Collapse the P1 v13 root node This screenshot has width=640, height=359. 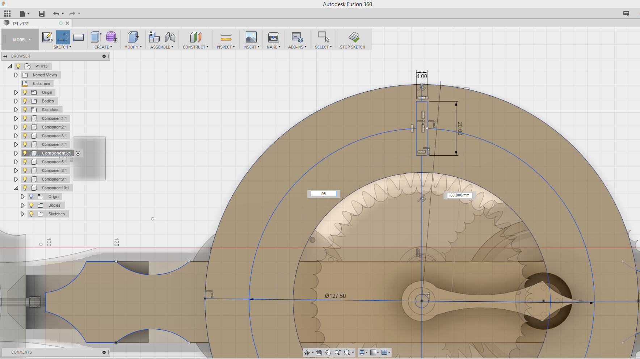coord(10,66)
